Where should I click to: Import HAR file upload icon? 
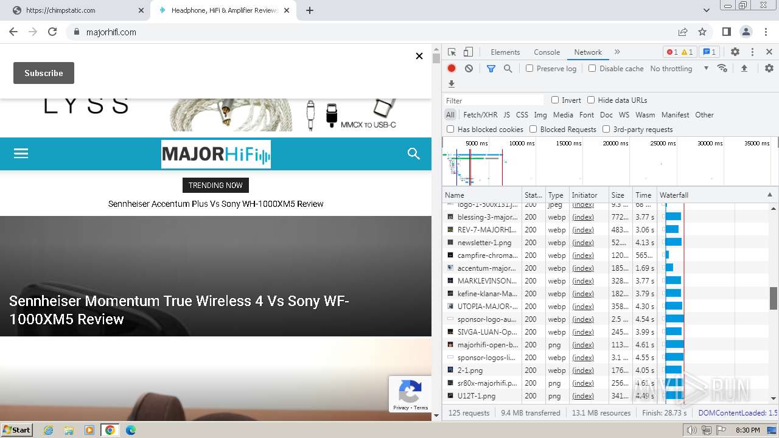coord(744,69)
